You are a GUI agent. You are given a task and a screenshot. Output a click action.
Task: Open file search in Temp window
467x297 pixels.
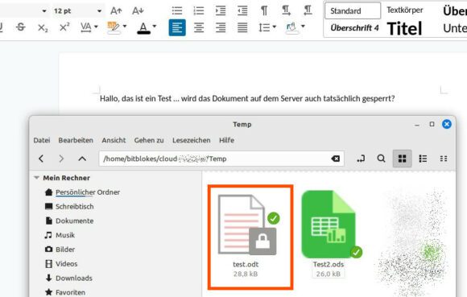381,159
